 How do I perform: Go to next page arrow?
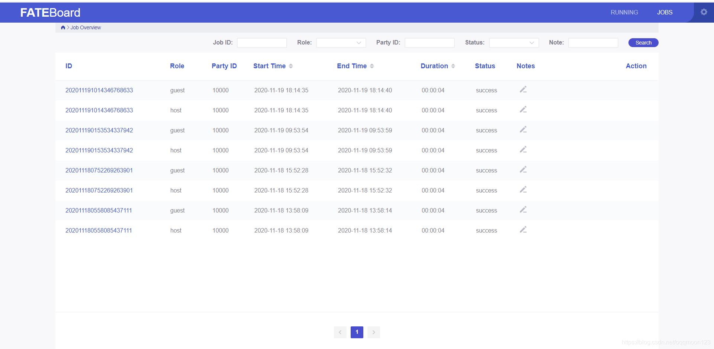pyautogui.click(x=374, y=332)
